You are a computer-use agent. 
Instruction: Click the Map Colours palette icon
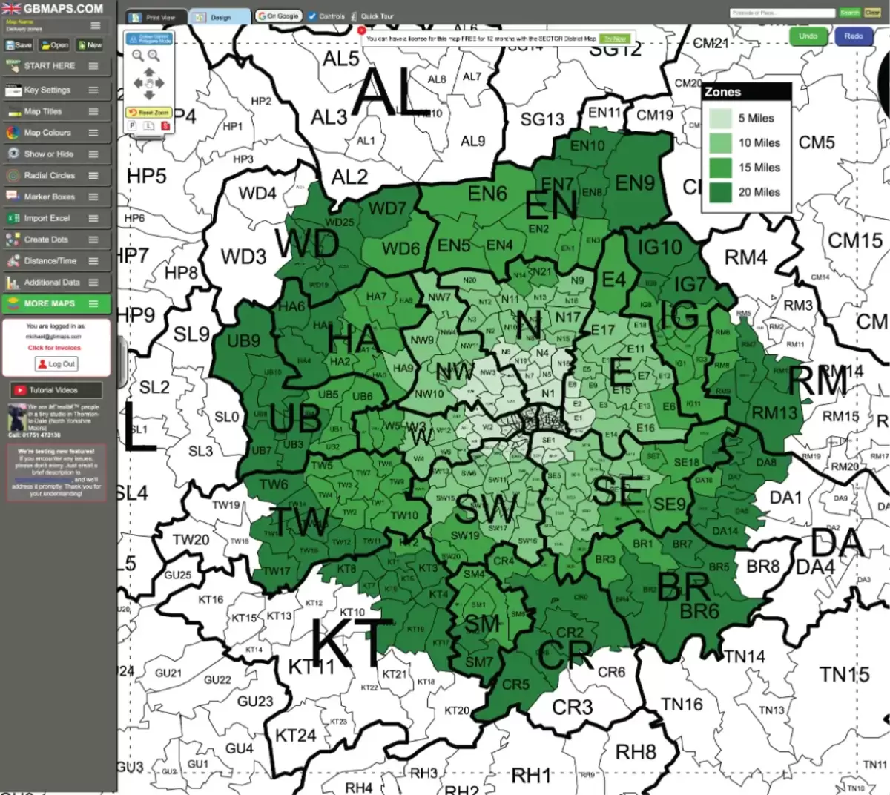coord(13,133)
